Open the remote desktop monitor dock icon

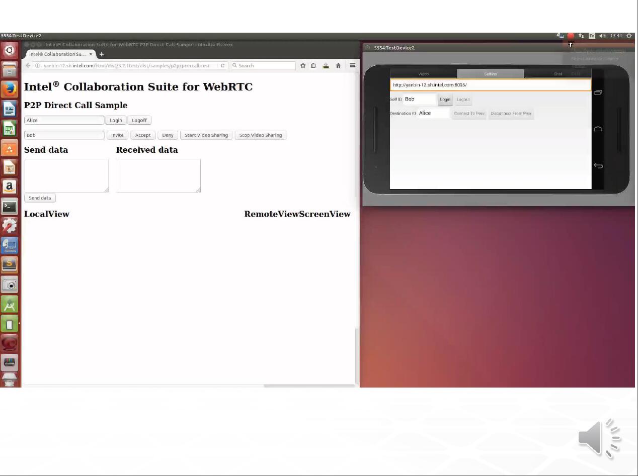coord(10,245)
